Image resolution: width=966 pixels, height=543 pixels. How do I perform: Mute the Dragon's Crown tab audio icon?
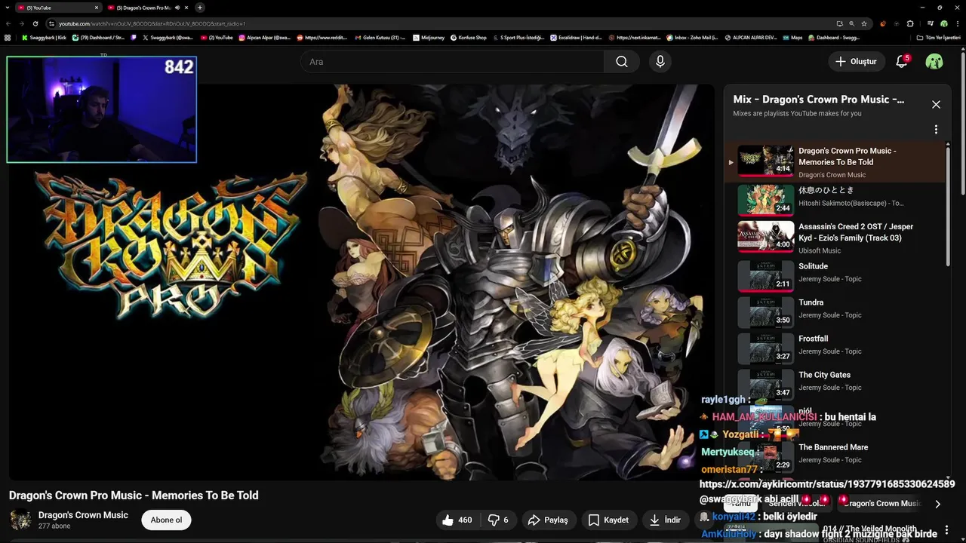pyautogui.click(x=177, y=8)
